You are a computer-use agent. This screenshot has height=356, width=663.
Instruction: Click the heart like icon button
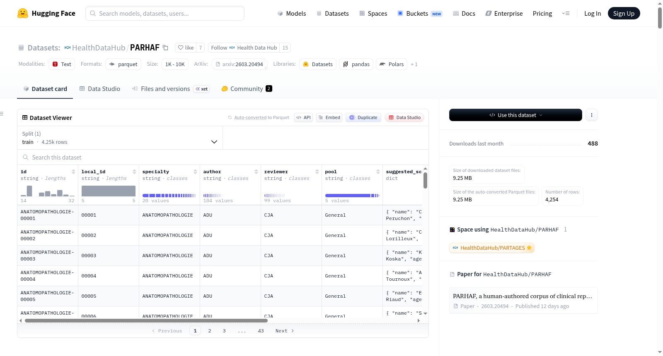186,48
